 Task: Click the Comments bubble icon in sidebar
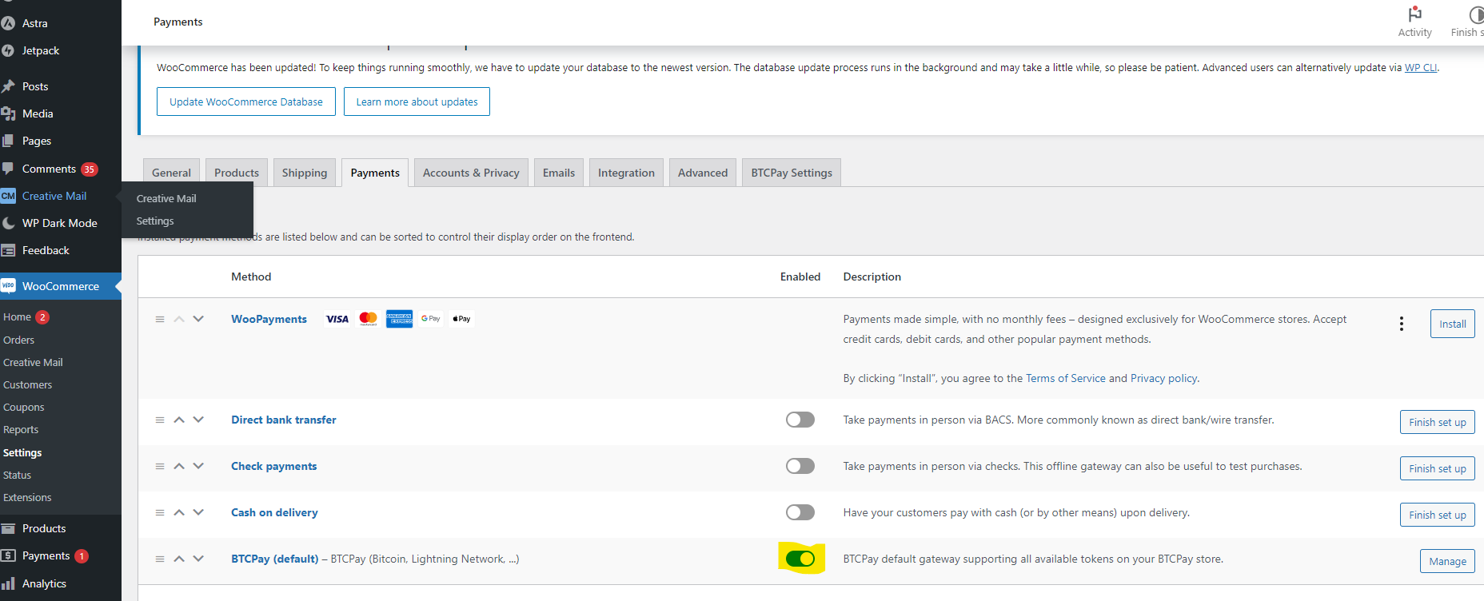click(9, 169)
